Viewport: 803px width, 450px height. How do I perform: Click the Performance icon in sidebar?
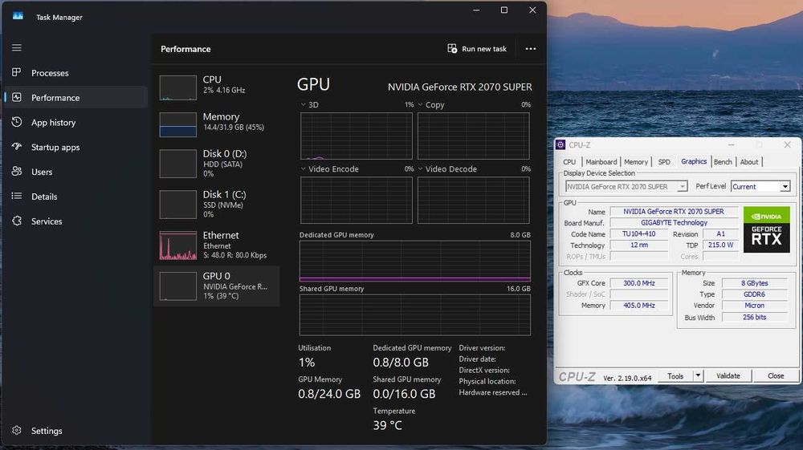(16, 97)
